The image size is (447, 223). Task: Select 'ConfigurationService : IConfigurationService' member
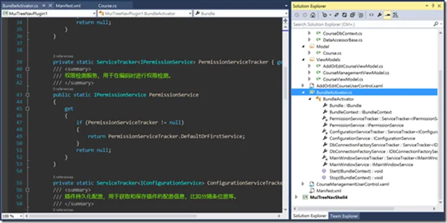click(x=372, y=138)
